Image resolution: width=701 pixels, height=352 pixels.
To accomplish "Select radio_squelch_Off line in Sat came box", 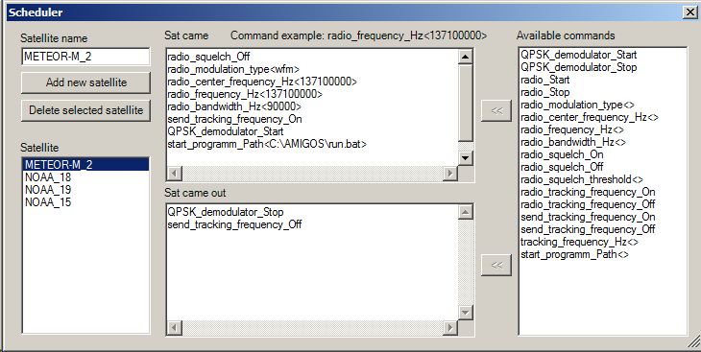I will (208, 57).
